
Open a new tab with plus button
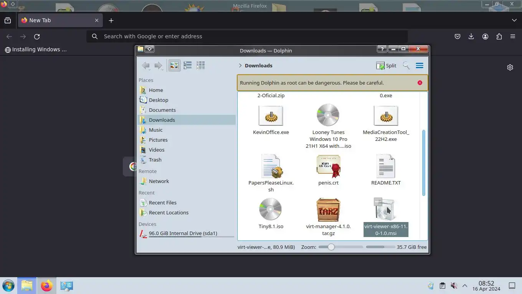click(x=111, y=20)
